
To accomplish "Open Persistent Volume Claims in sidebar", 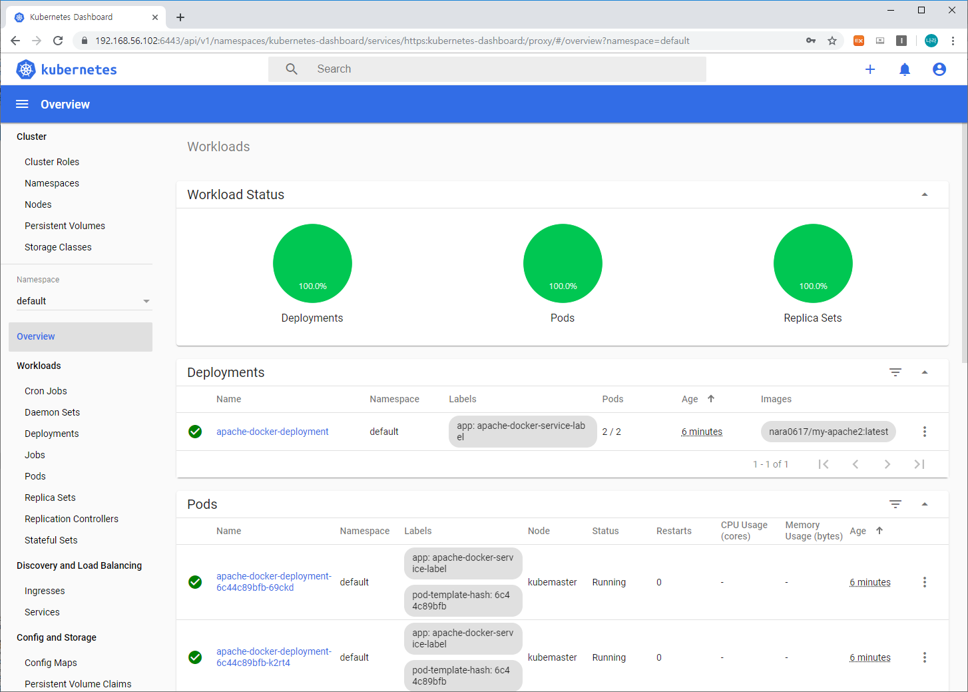I will pyautogui.click(x=78, y=684).
